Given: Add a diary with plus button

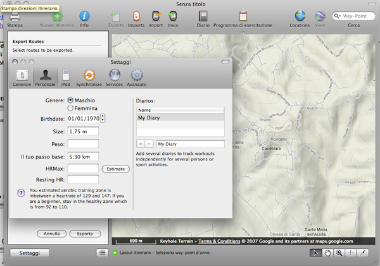Looking at the screenshot, I should (x=141, y=144).
